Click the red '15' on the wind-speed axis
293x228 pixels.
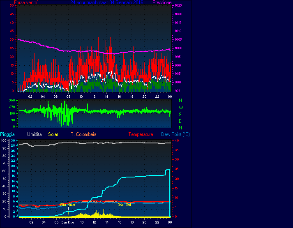pos(12,65)
